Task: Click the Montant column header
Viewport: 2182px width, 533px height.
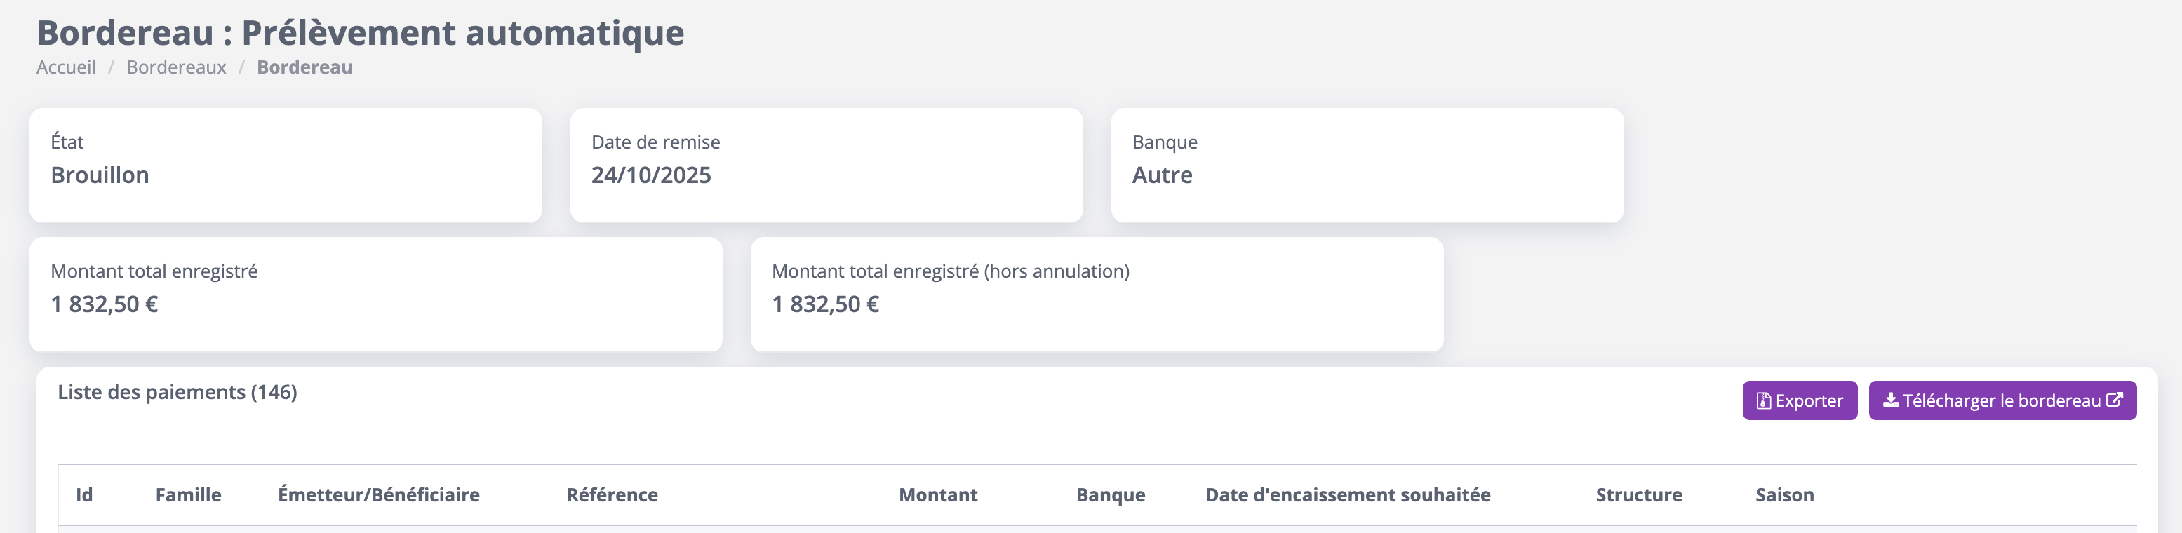Action: click(937, 495)
